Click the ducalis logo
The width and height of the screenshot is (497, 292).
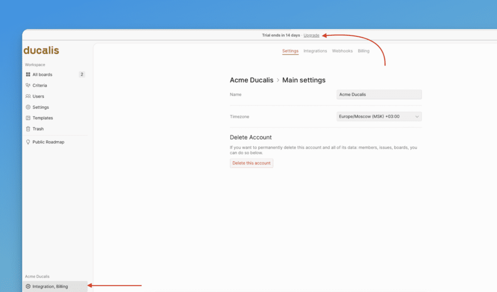click(41, 50)
